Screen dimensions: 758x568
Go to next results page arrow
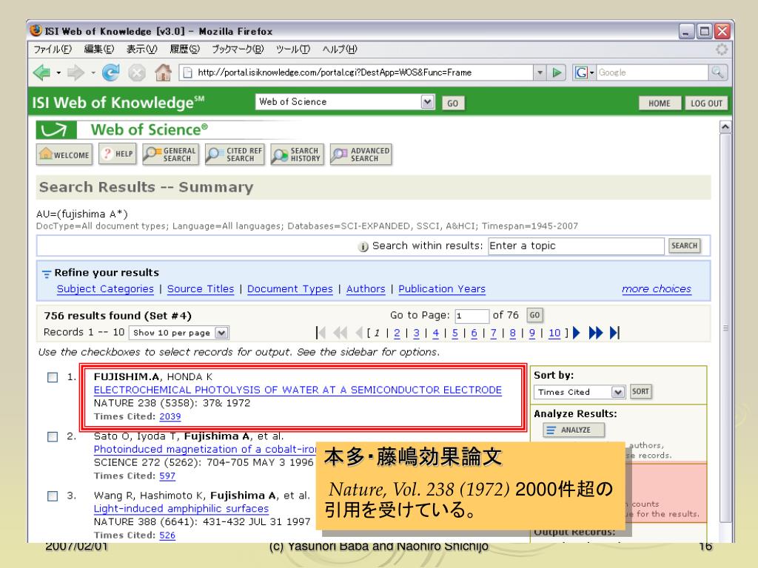[576, 333]
